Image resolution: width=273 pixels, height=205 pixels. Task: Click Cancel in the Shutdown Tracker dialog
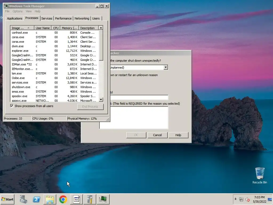click(157, 135)
